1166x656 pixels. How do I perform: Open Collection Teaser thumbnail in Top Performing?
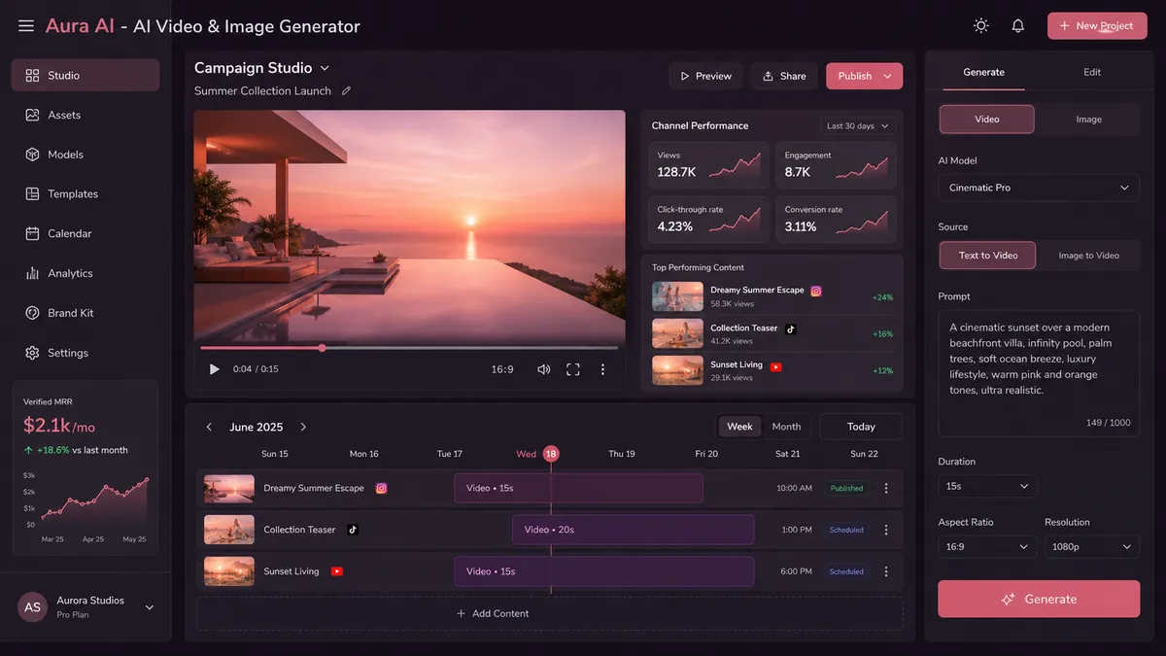pos(677,333)
